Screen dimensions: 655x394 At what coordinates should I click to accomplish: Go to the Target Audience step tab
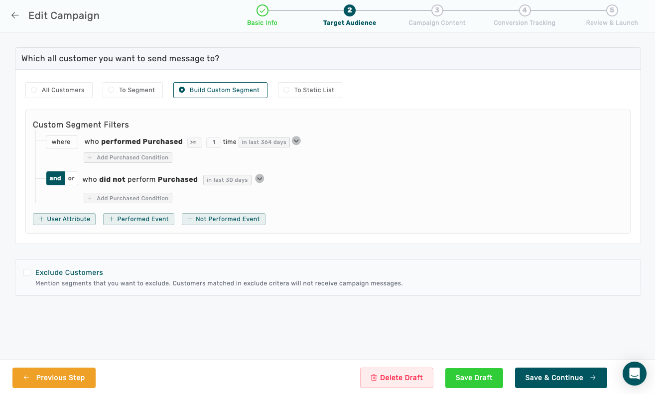[349, 10]
